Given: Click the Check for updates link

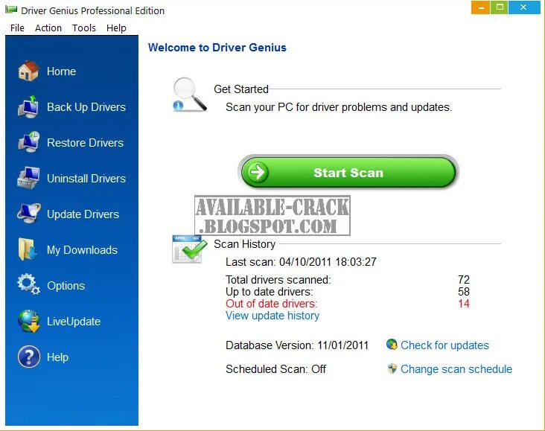Looking at the screenshot, I should click(444, 345).
